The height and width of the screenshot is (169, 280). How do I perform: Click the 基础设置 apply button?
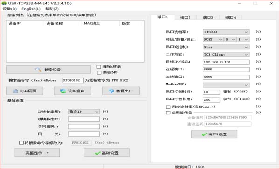click(106, 153)
